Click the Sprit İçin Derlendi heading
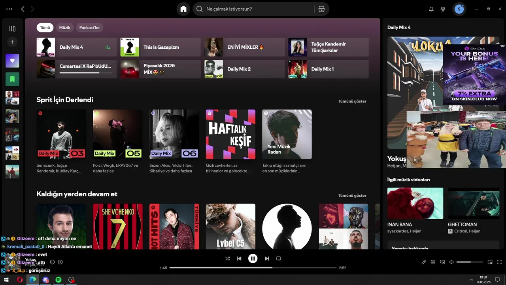506x285 pixels. click(65, 100)
